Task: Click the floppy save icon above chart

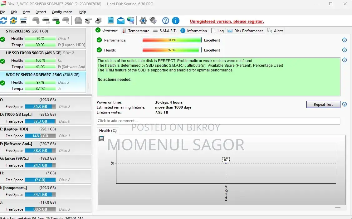Action: point(102,139)
